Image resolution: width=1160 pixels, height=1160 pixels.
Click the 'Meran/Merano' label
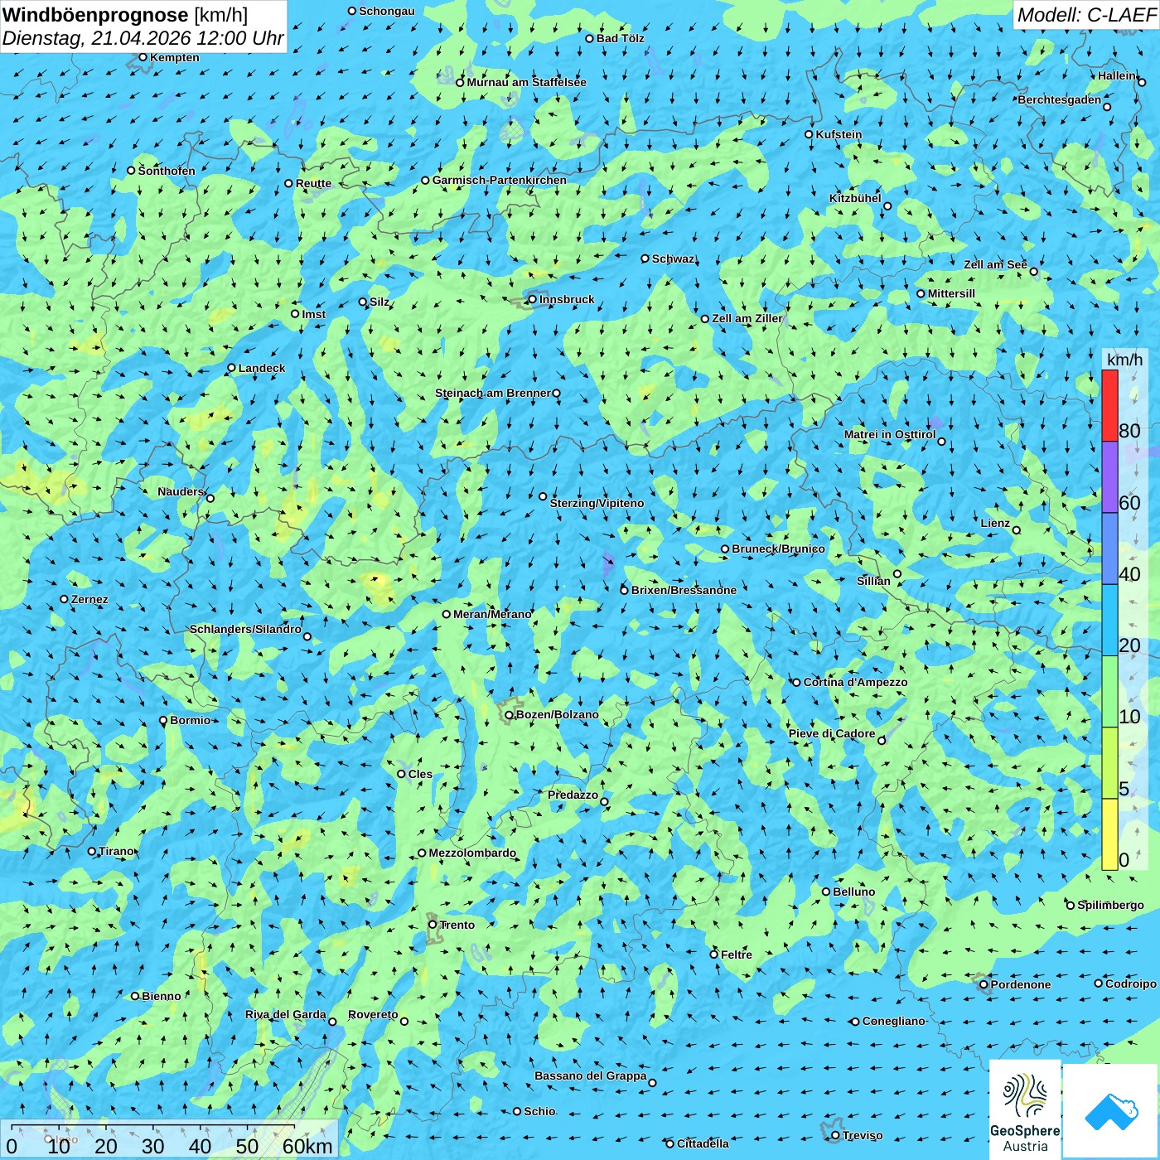coord(492,614)
